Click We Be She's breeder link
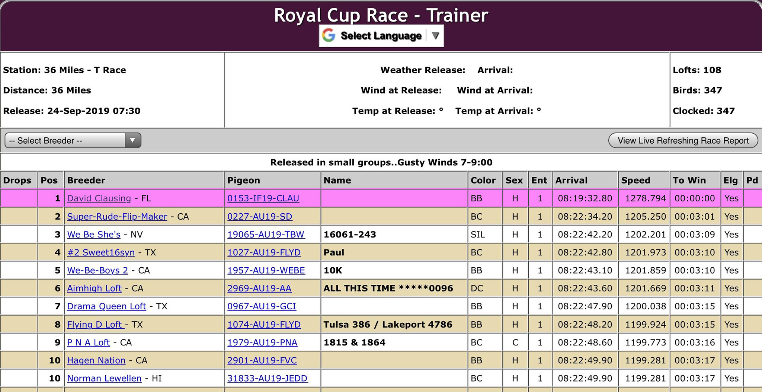 pos(94,235)
